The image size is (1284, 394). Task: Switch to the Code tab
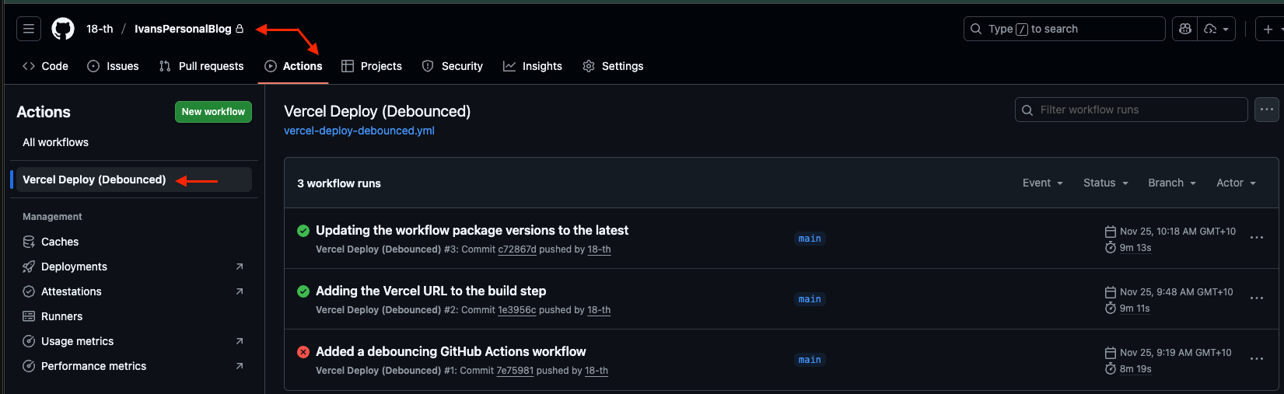46,66
